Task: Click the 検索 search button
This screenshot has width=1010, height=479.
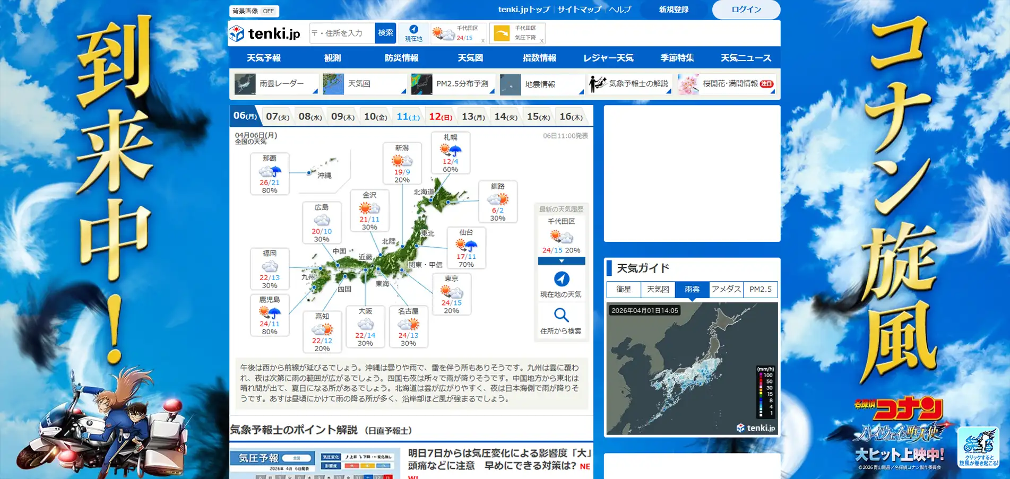Action: coord(385,33)
